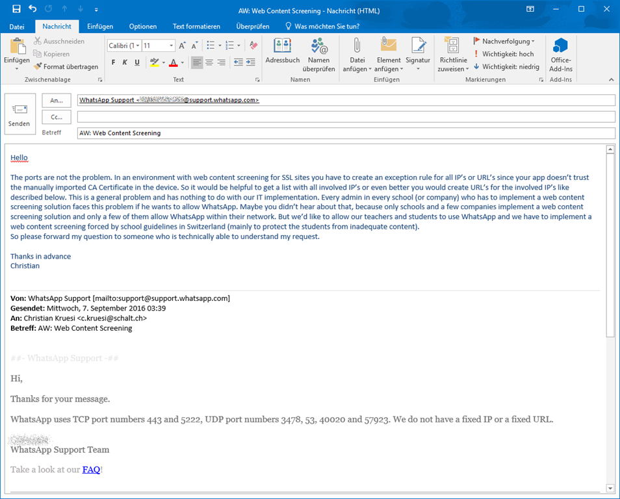Image resolution: width=620 pixels, height=499 pixels.
Task: Click the clear formatting eraser icon
Action: [x=253, y=45]
